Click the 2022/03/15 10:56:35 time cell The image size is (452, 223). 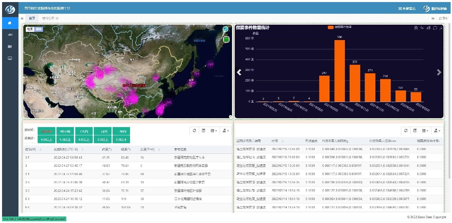(x=285, y=182)
